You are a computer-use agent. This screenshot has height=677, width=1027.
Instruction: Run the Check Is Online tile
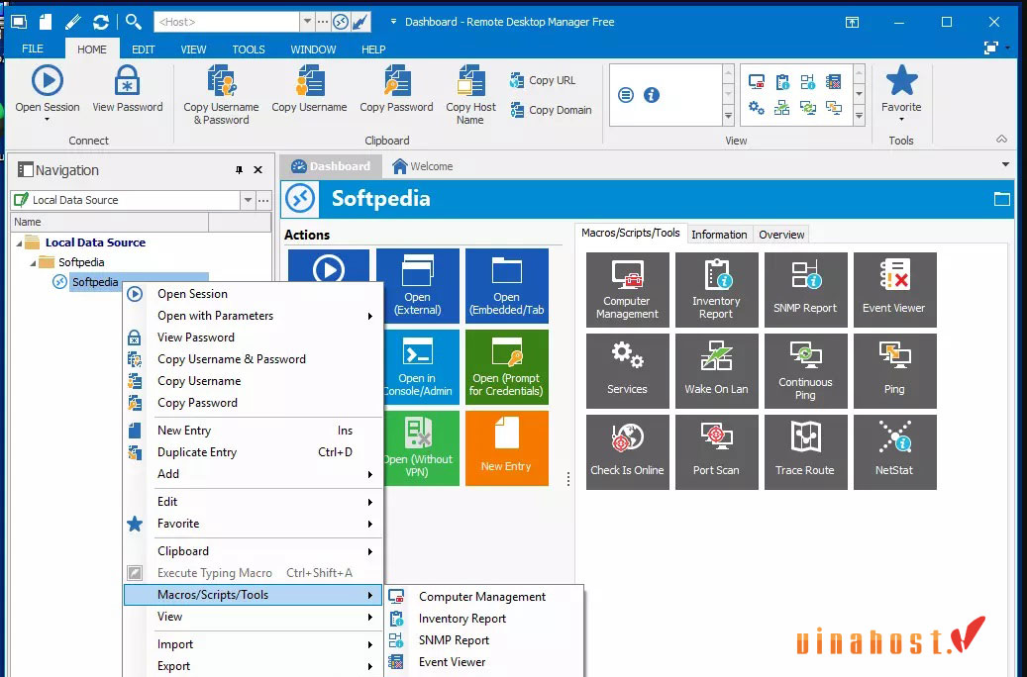628,452
